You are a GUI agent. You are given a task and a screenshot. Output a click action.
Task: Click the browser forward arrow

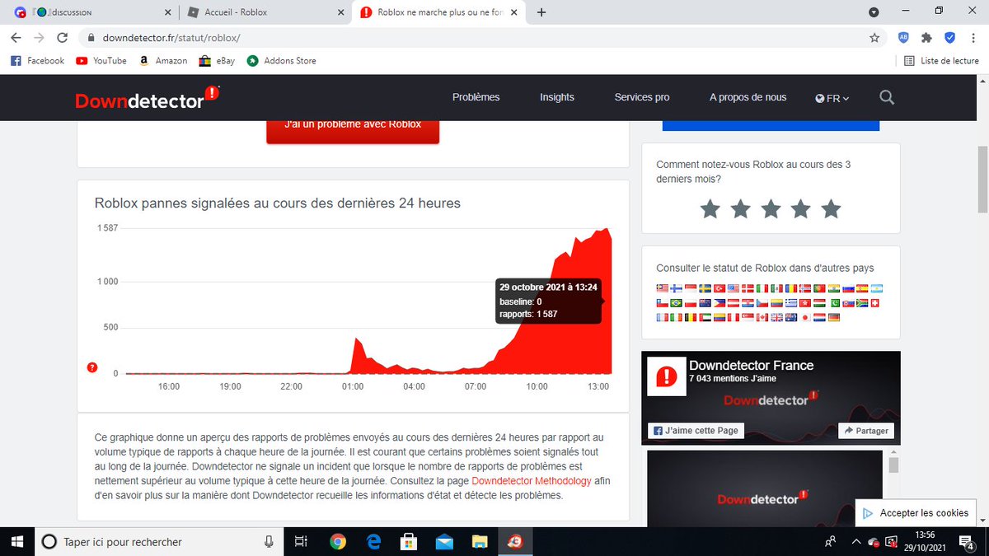(39, 38)
